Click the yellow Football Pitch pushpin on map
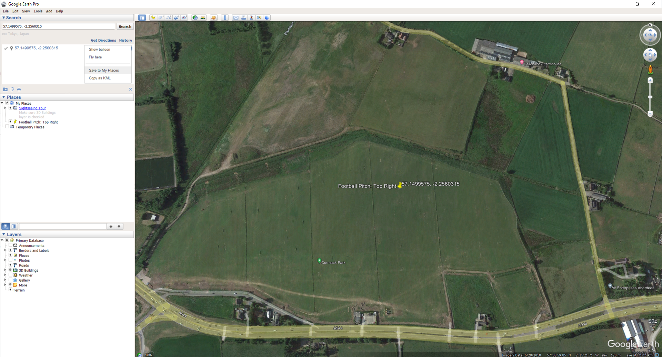Viewport: 662px width, 357px height. click(400, 186)
